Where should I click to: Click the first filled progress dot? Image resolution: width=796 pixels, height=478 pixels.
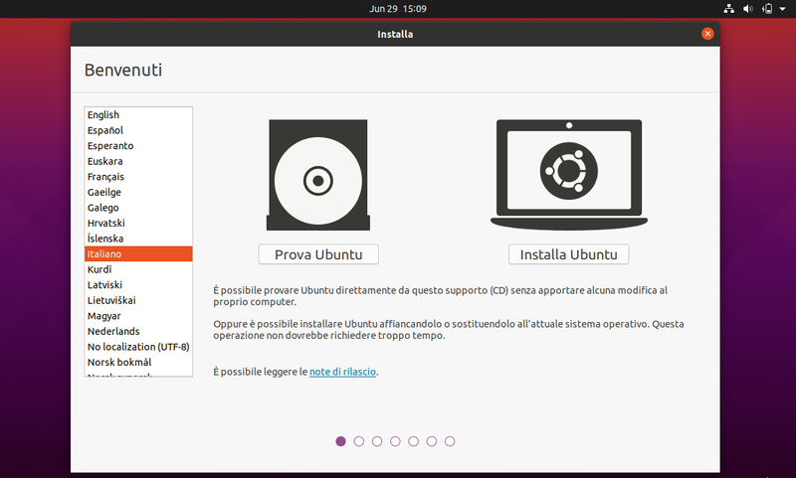click(341, 440)
